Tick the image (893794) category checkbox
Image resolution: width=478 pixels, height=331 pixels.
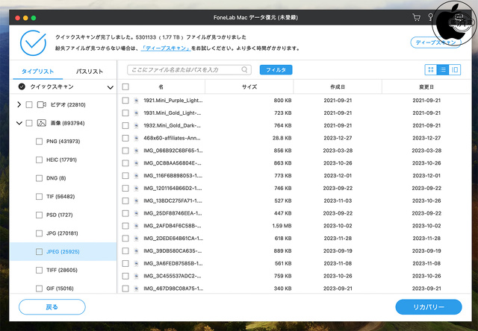tap(29, 123)
